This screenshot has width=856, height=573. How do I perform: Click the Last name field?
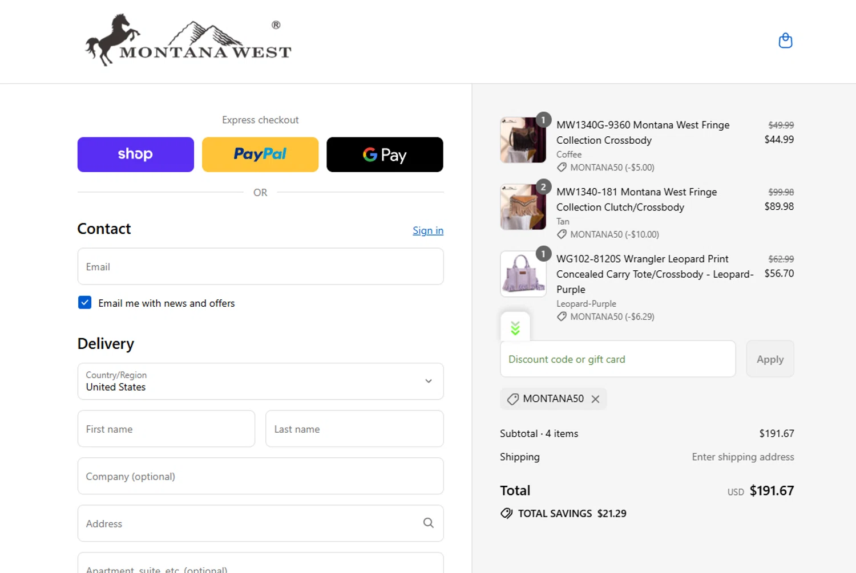pyautogui.click(x=354, y=429)
